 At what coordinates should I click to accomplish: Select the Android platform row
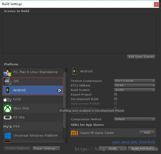[33, 90]
